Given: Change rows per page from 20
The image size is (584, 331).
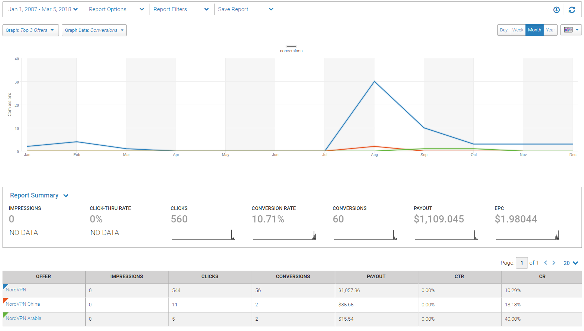Looking at the screenshot, I should click(570, 263).
